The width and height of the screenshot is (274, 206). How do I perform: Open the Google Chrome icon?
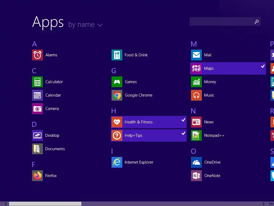tap(117, 95)
